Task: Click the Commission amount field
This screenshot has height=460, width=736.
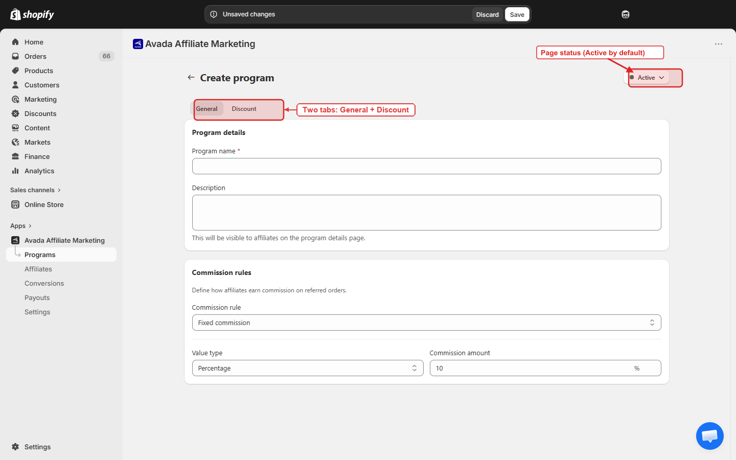Action: [545, 368]
